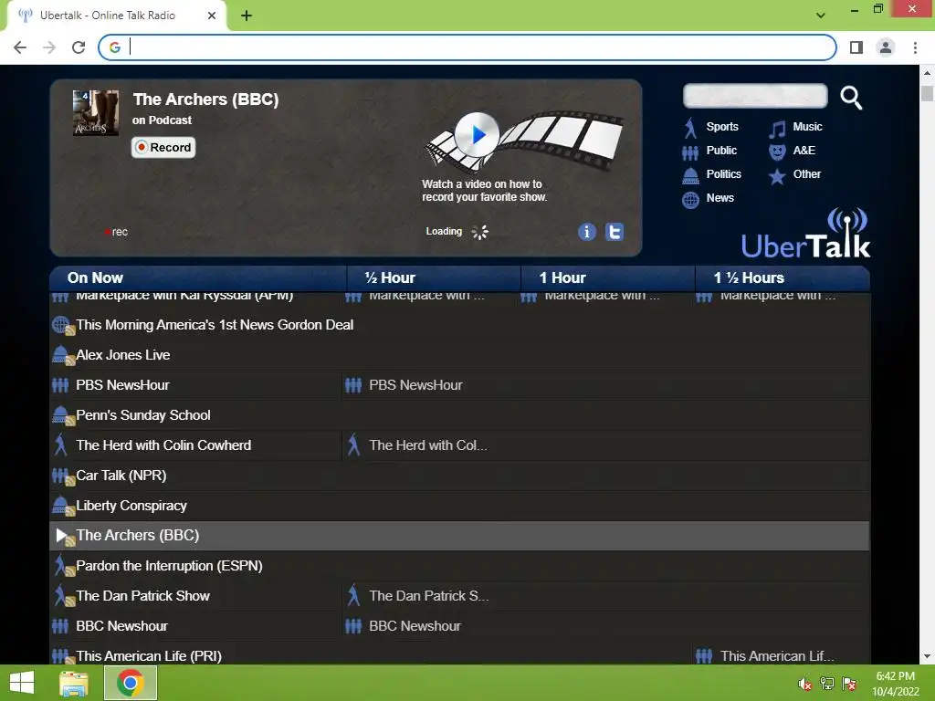The width and height of the screenshot is (935, 701).
Task: Open This American Life (PRI) on now
Action: (x=149, y=655)
